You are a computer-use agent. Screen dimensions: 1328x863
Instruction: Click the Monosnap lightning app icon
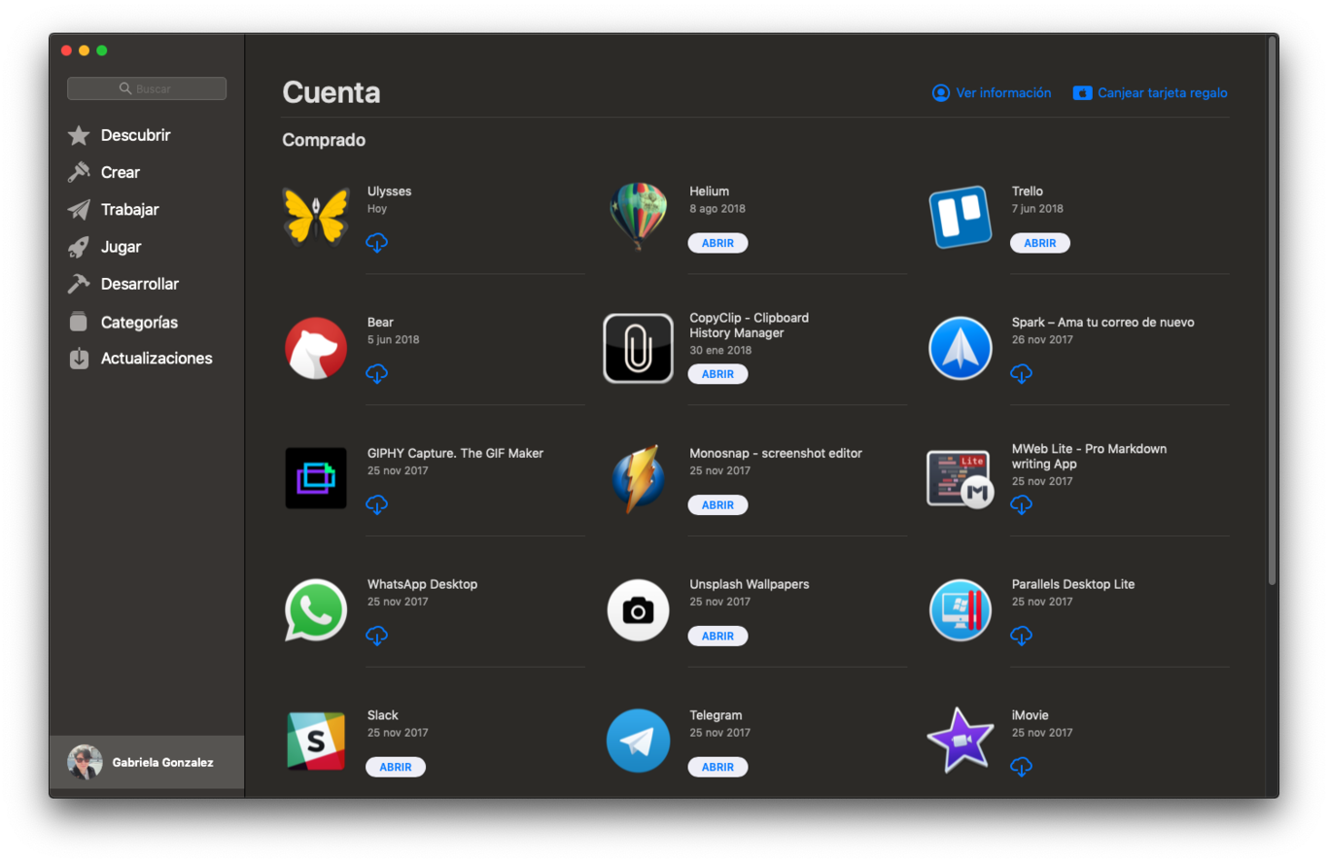(638, 478)
